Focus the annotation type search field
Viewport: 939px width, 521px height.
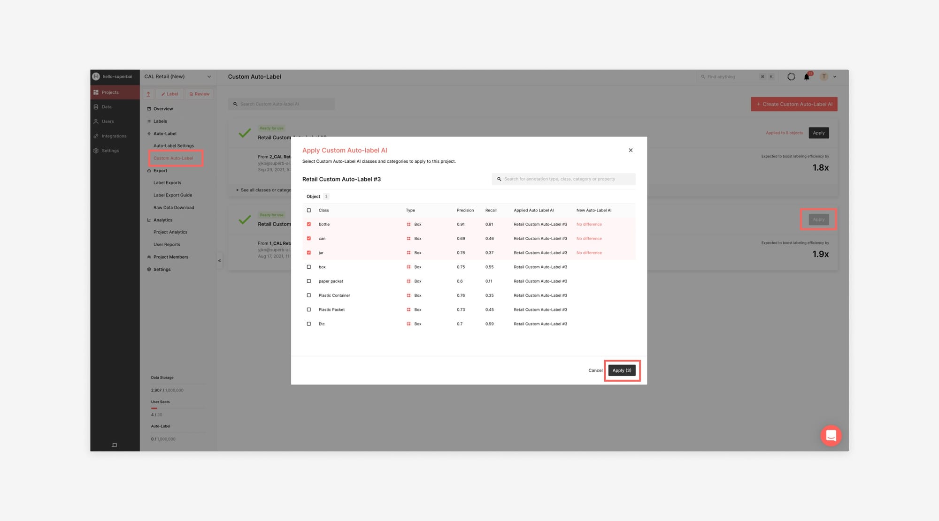click(563, 179)
